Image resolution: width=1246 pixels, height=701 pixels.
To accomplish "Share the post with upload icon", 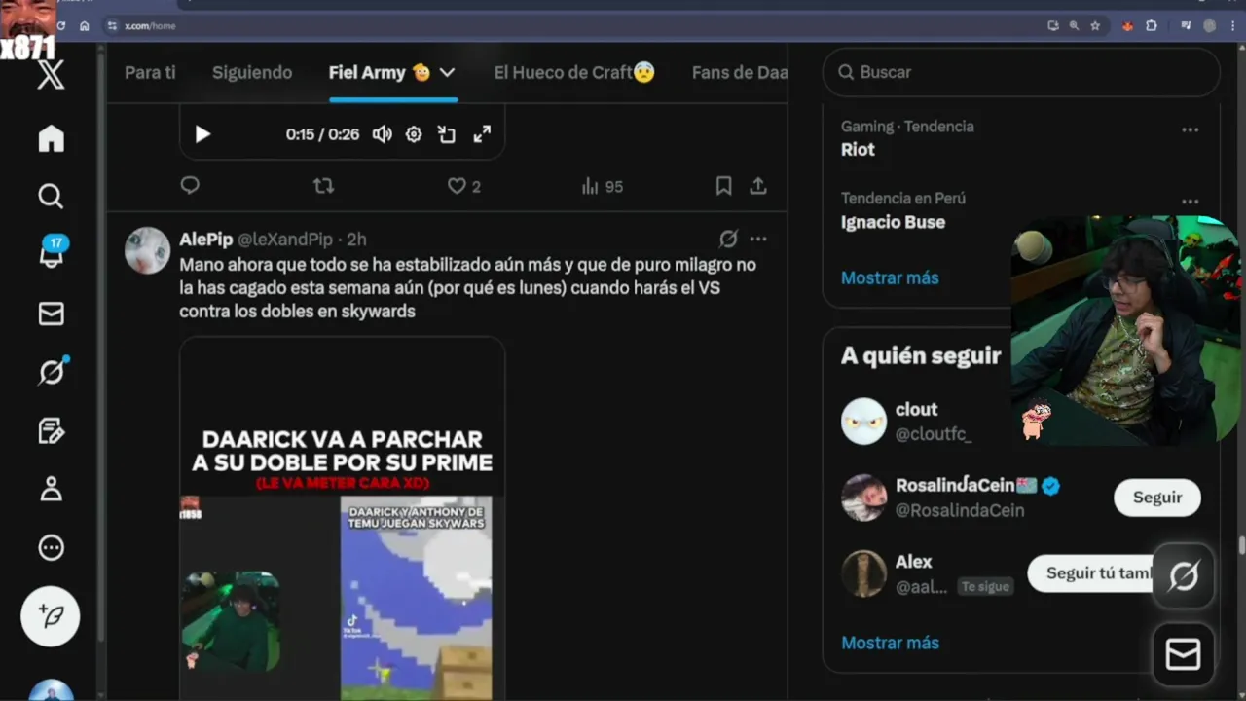I will [758, 185].
